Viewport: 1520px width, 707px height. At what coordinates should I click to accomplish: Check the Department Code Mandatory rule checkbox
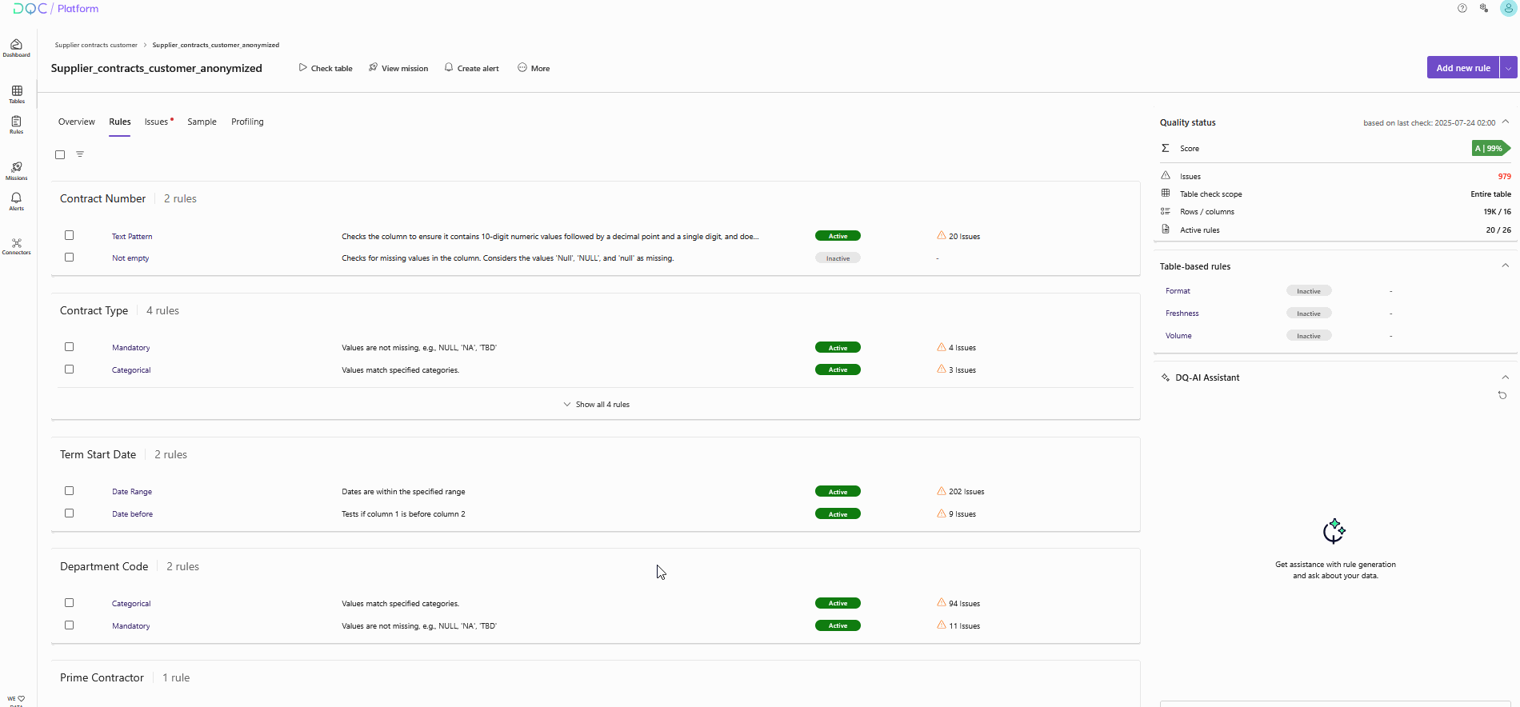click(70, 625)
